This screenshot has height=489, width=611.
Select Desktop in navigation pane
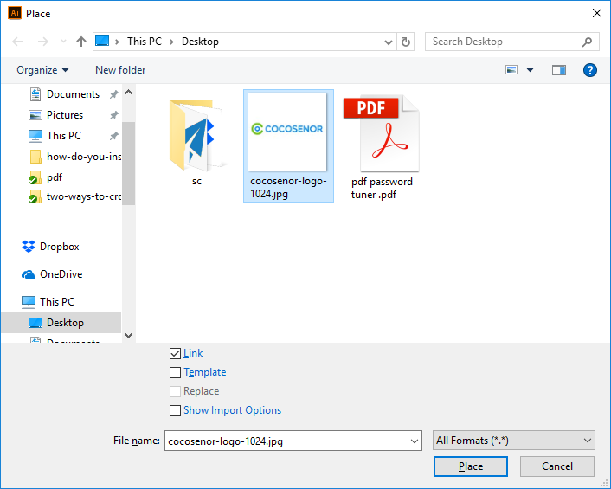click(61, 323)
